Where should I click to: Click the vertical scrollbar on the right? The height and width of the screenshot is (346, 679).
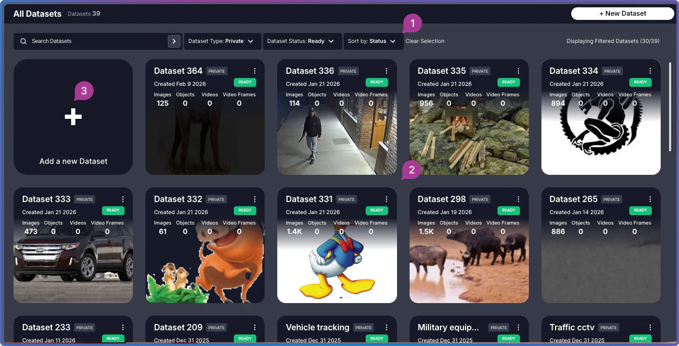coord(670,105)
